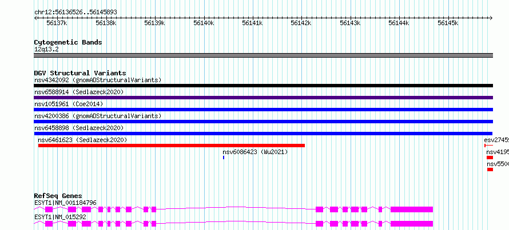Select the red bar under nsv4195 label
The image size is (509, 230).
point(490,158)
